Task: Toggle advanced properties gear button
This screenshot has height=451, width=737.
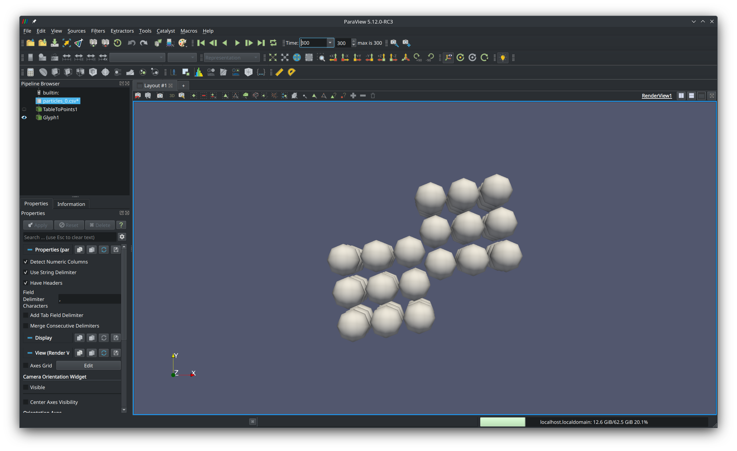Action: coord(122,237)
